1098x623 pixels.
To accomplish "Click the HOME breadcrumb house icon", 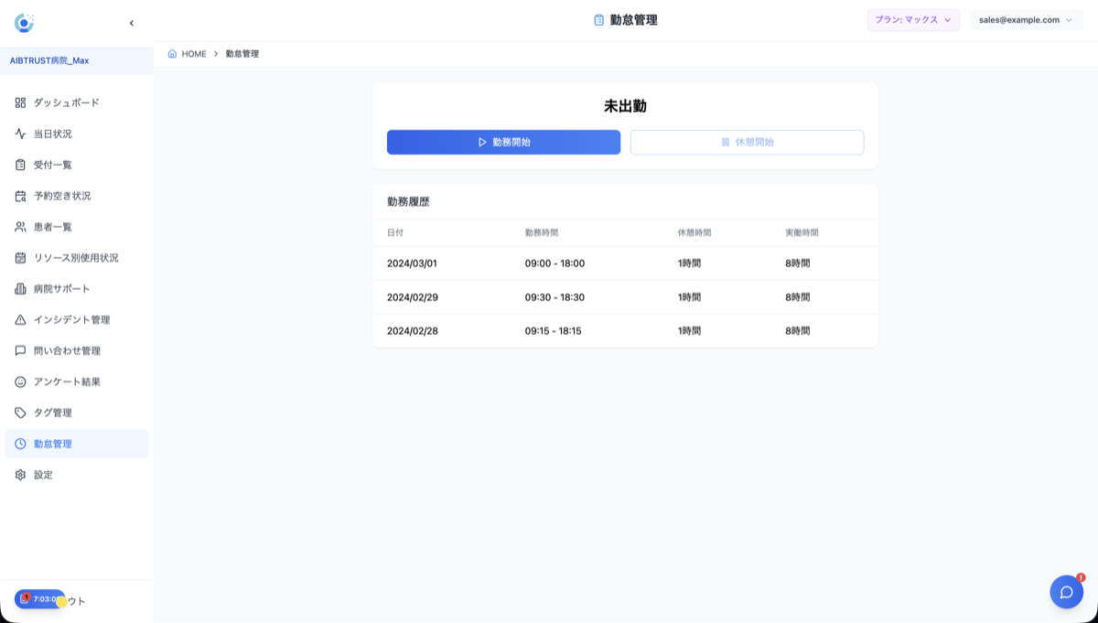I will (x=172, y=54).
